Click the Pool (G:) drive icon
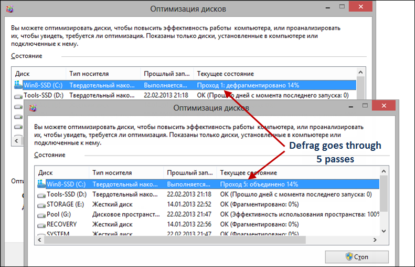Screen dimensions: 415x267 [41, 215]
